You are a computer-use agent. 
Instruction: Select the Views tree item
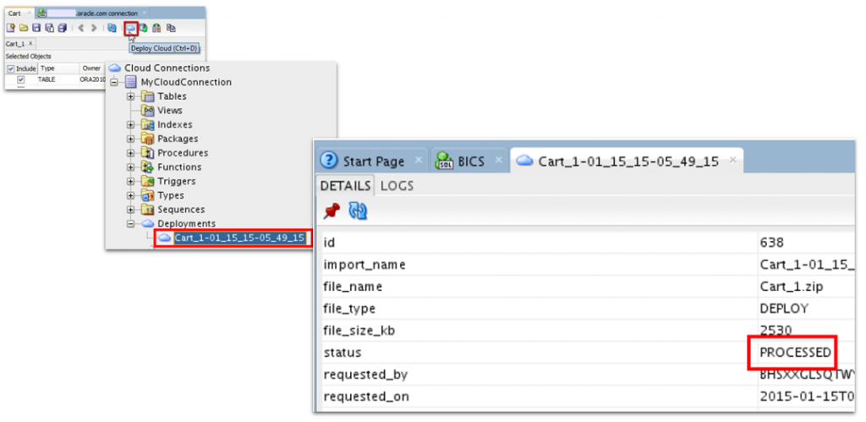coord(169,111)
